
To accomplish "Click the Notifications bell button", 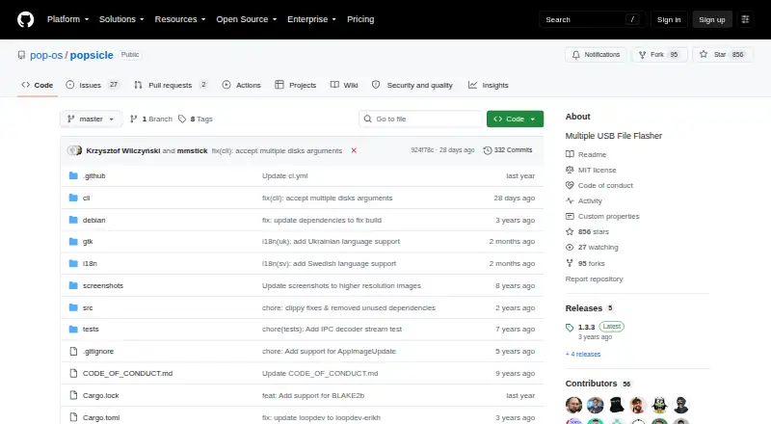I will pos(596,55).
